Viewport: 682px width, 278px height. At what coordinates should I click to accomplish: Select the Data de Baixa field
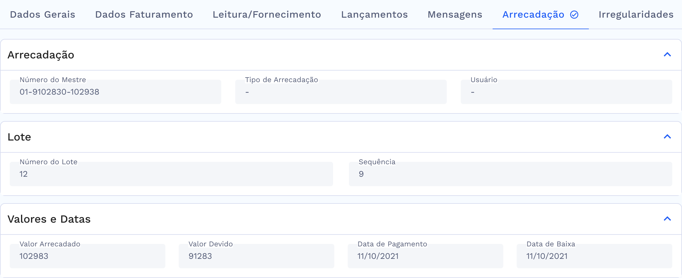pos(594,256)
